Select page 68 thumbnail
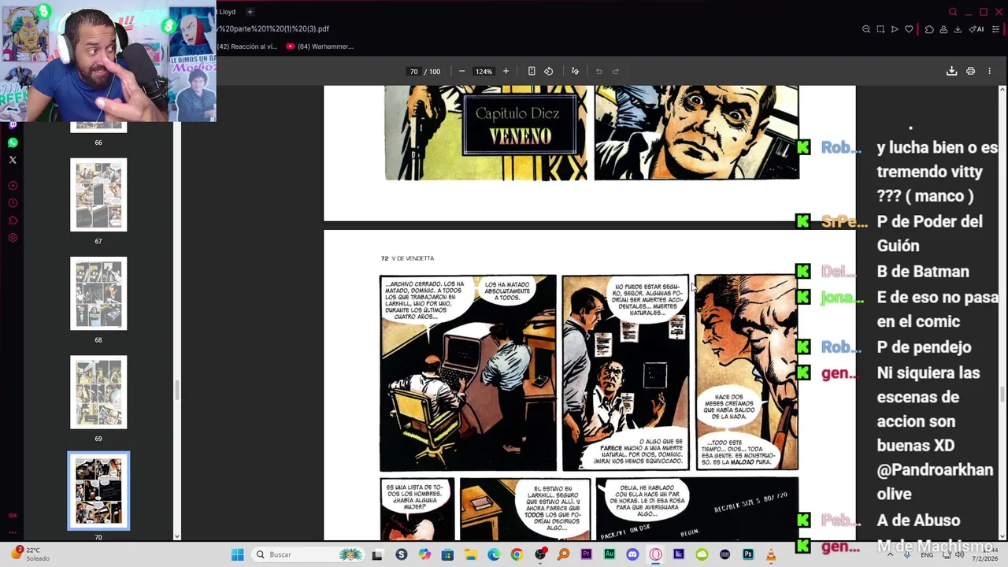 coord(98,294)
